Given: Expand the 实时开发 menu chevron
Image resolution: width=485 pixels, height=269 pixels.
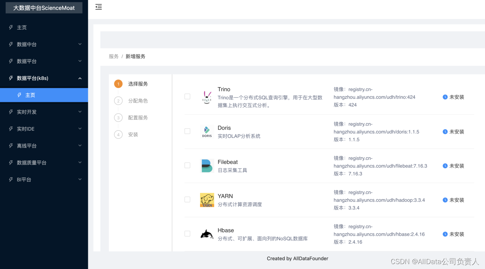Looking at the screenshot, I should click(x=80, y=112).
